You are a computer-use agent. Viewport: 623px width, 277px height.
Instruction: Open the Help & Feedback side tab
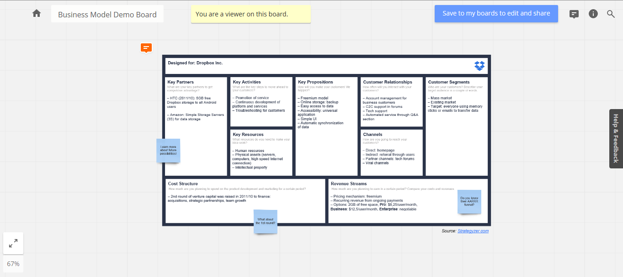616,138
